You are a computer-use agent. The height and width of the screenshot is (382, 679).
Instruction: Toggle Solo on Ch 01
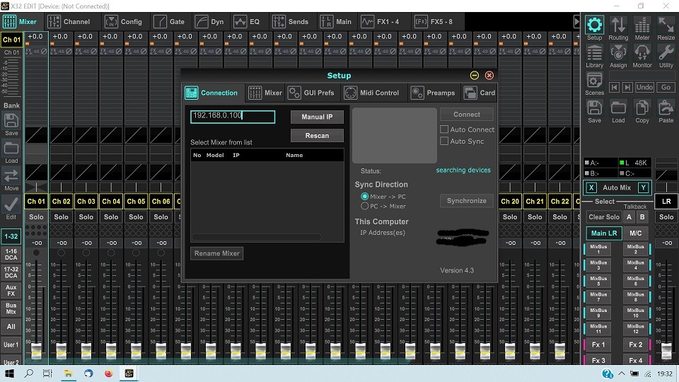[x=36, y=216]
